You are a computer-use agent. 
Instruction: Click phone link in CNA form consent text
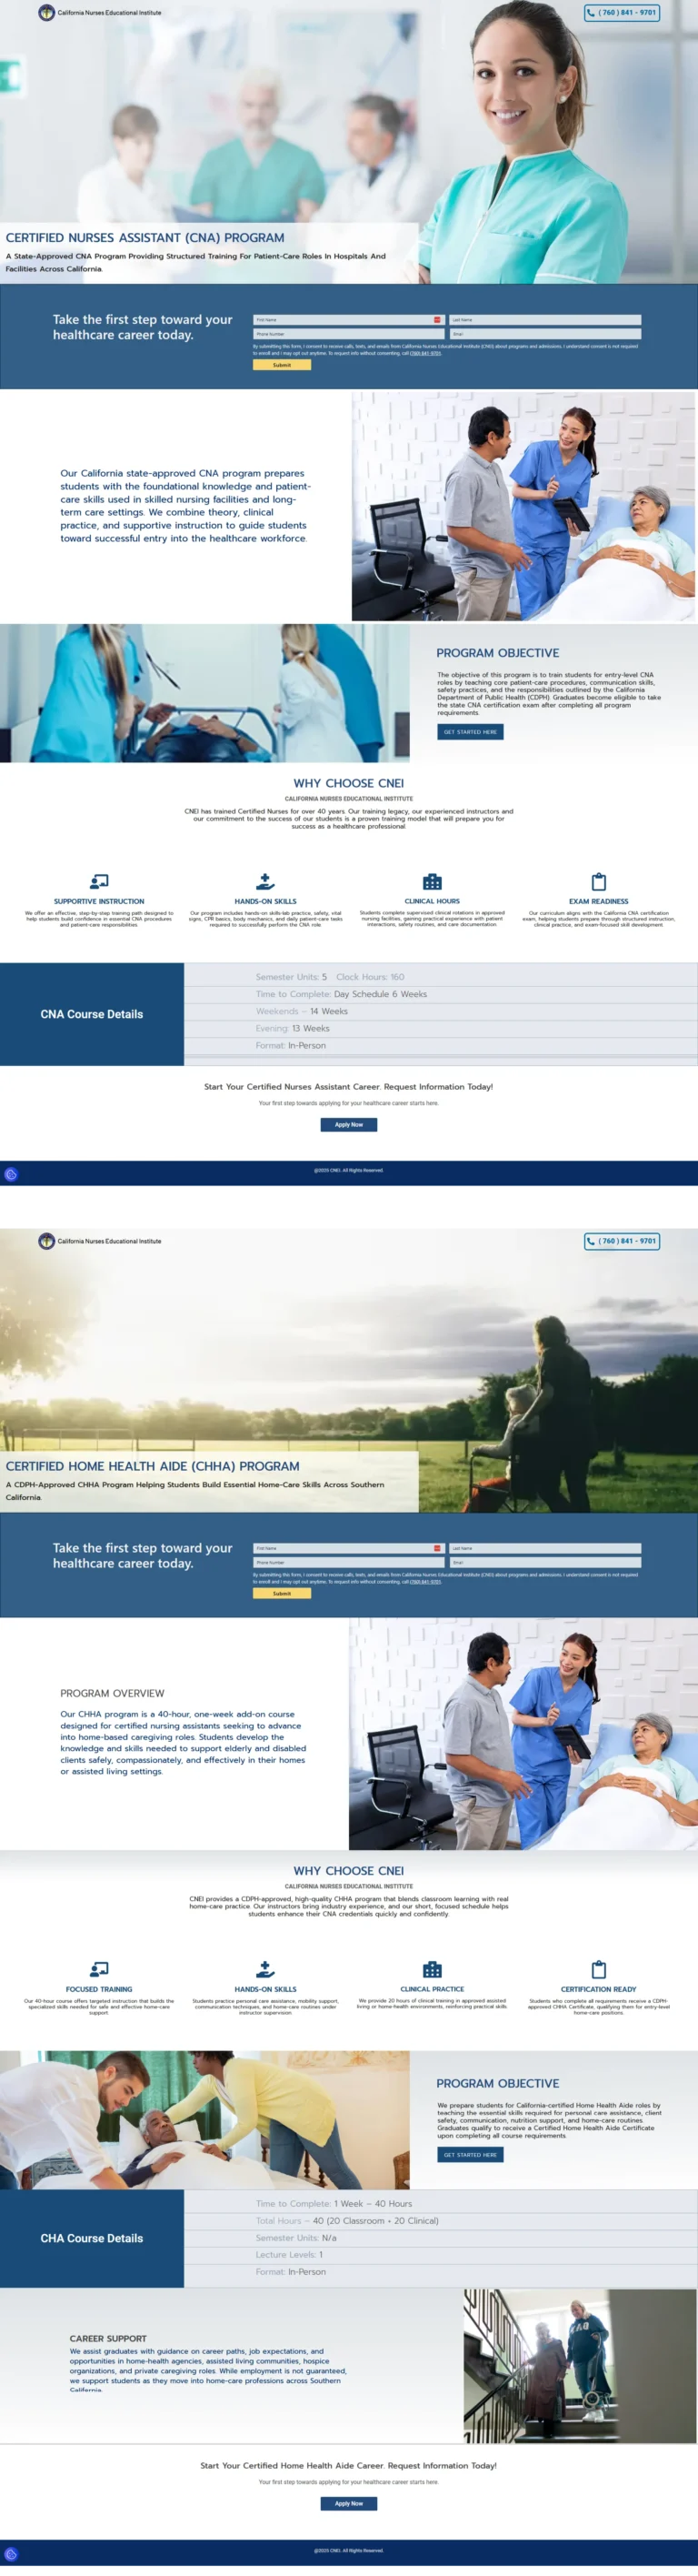point(425,353)
